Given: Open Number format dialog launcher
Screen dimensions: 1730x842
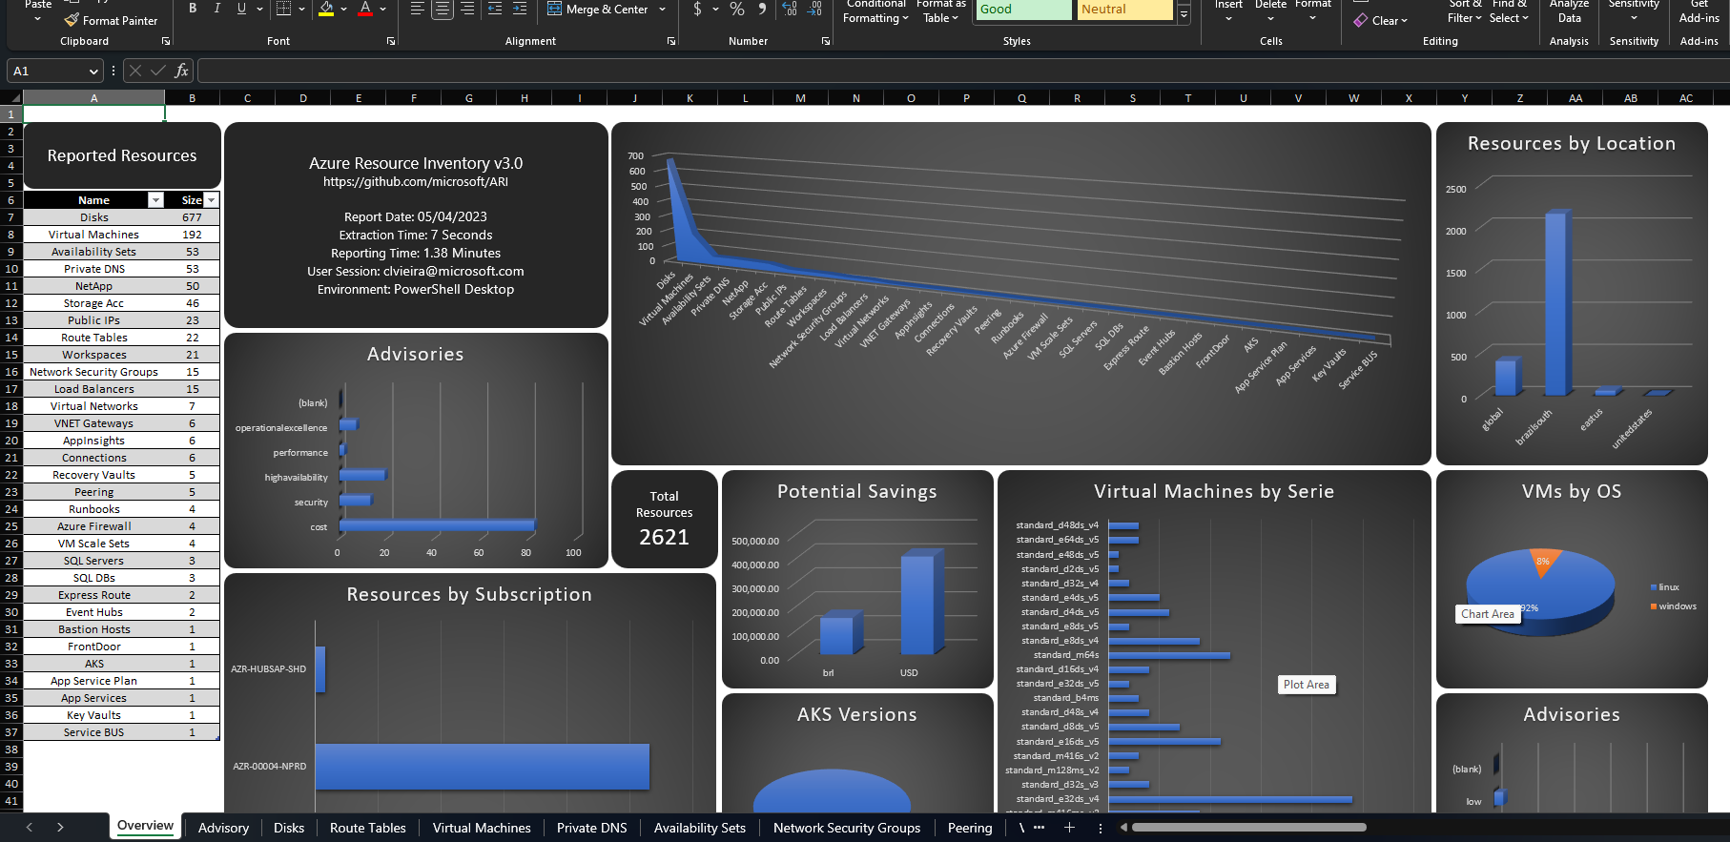Looking at the screenshot, I should [x=826, y=41].
